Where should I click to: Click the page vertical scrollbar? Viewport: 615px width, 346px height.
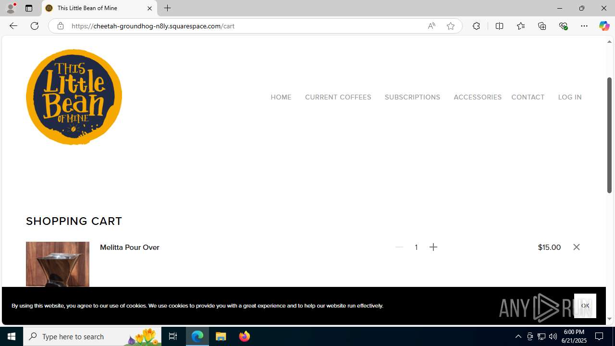(609, 135)
